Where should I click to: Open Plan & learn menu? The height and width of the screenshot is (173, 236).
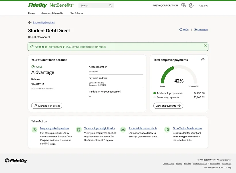click(76, 13)
